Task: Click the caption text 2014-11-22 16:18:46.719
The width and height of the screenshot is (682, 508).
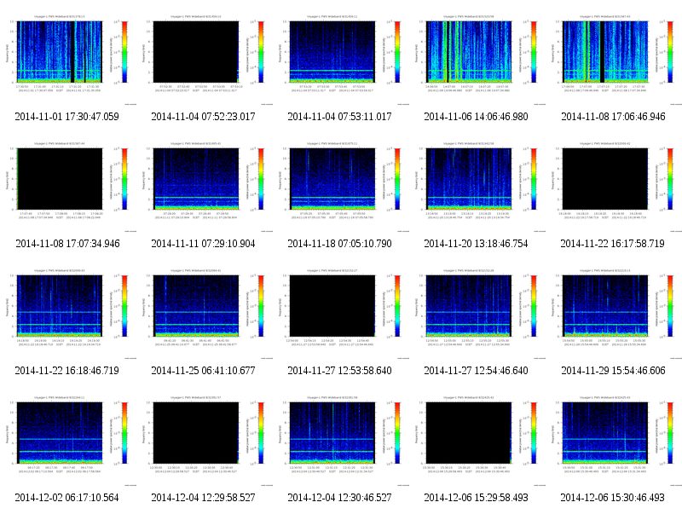Action: point(67,371)
